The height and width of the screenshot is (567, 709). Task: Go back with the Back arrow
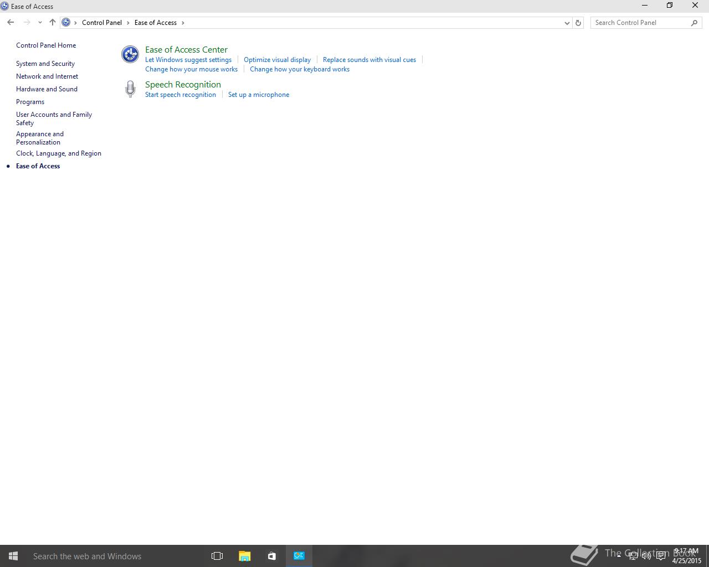(11, 23)
